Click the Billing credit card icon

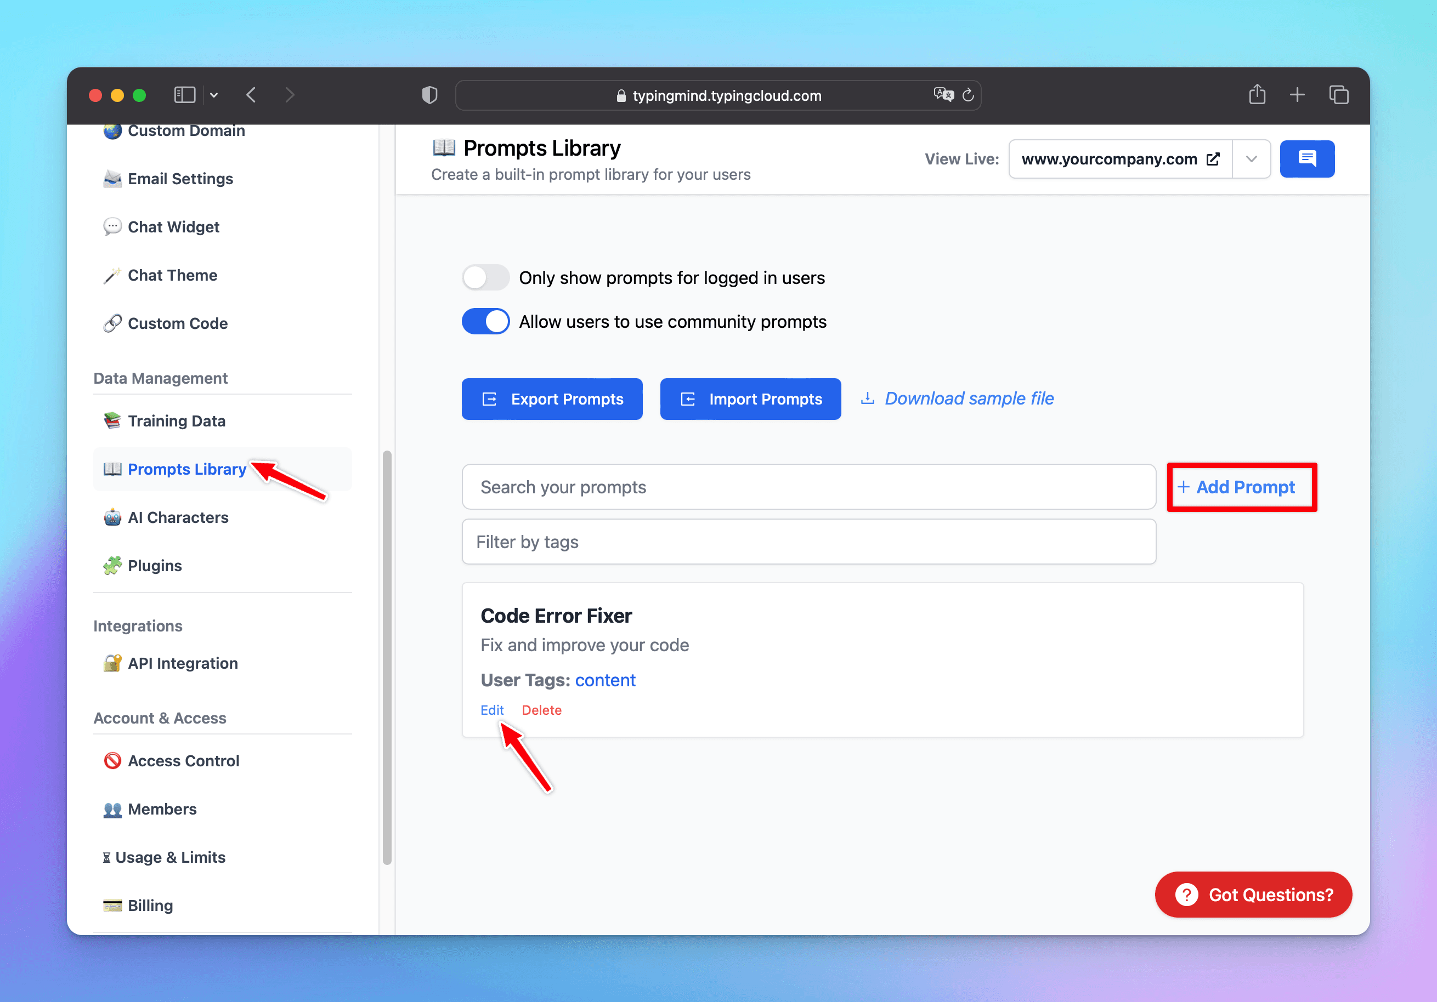point(112,905)
